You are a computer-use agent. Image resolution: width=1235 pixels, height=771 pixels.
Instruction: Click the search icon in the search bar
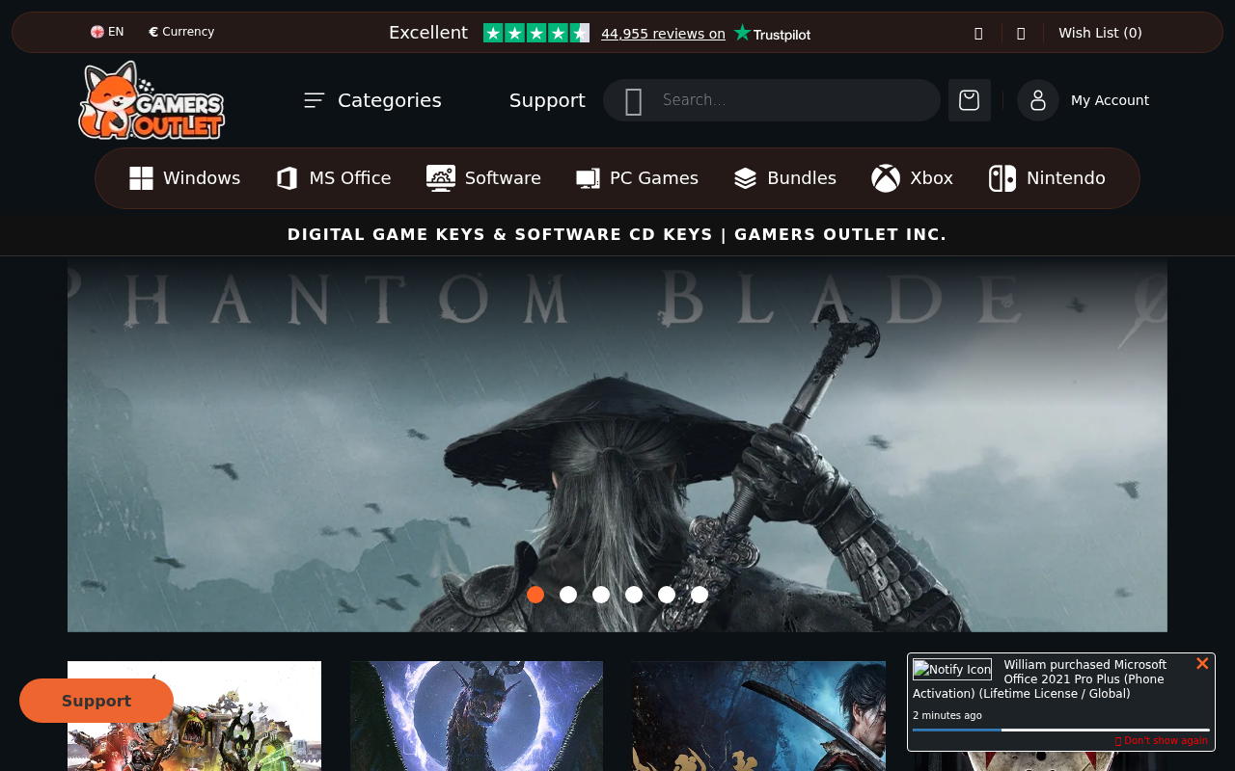[x=634, y=101]
